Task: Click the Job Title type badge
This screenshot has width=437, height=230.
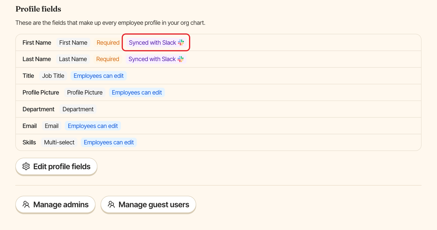Action: [53, 76]
